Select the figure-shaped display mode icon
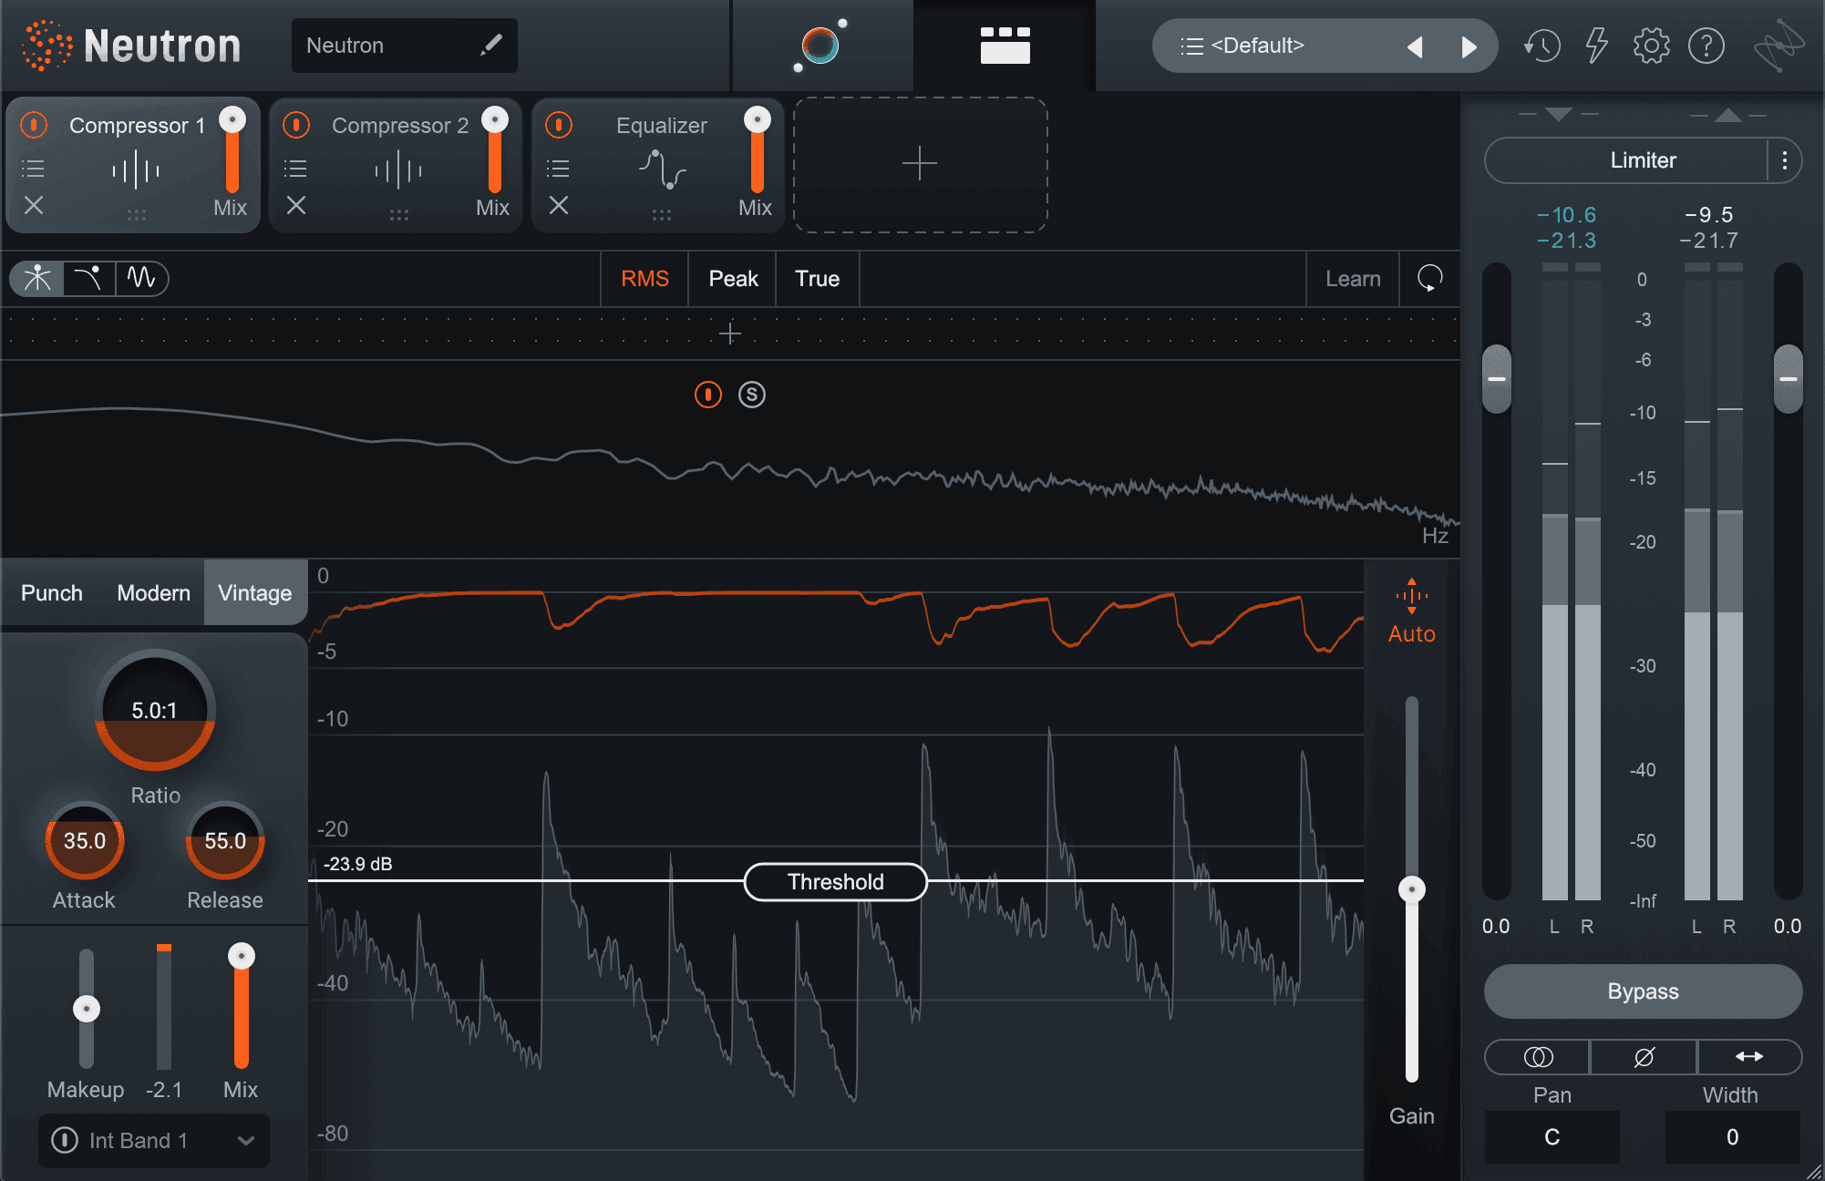The image size is (1825, 1181). [37, 278]
